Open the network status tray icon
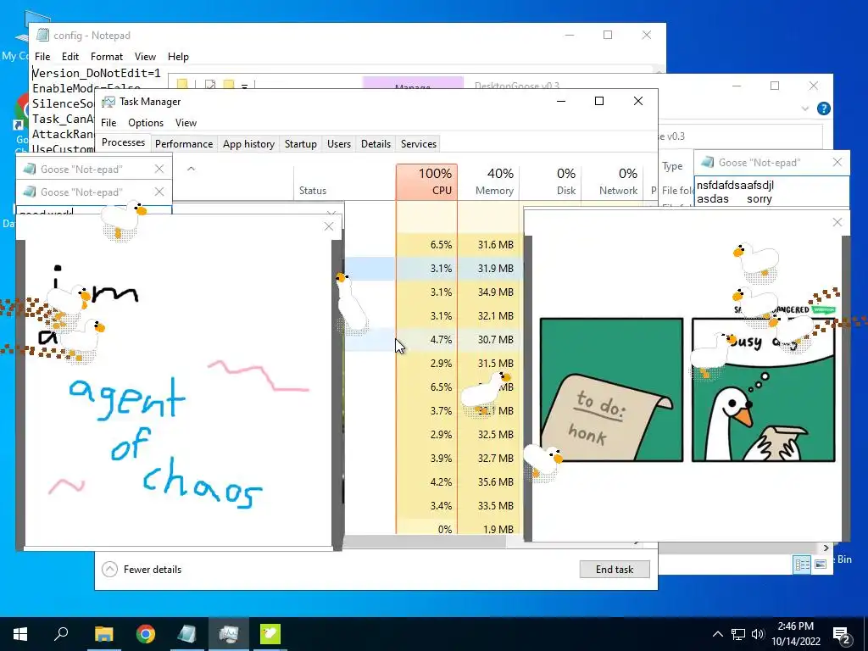Screen dimensions: 868x651 pos(738,634)
